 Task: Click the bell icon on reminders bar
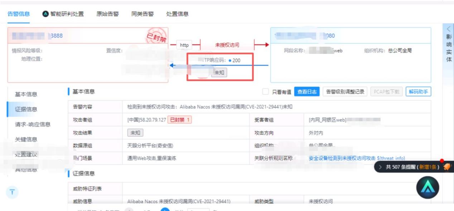click(x=446, y=167)
